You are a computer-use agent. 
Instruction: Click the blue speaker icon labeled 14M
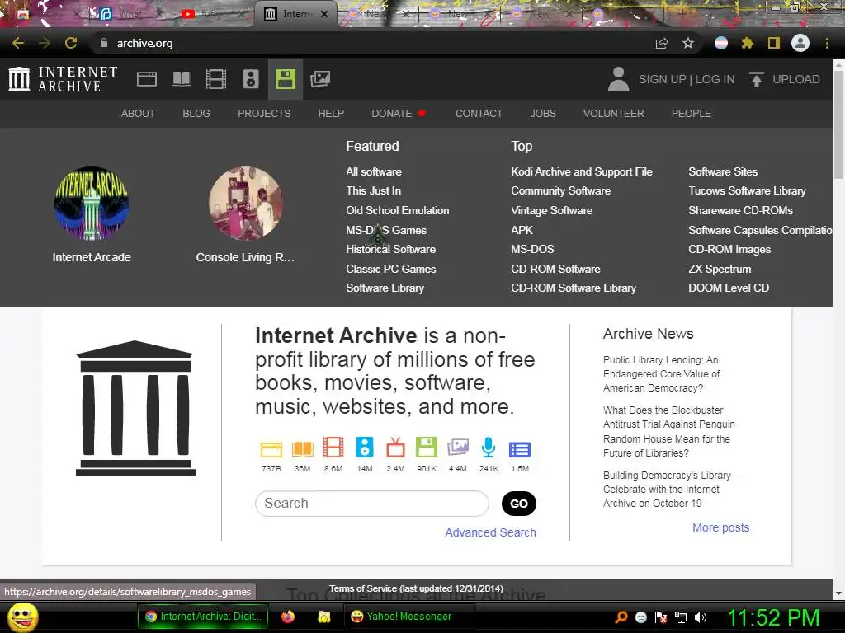point(364,448)
